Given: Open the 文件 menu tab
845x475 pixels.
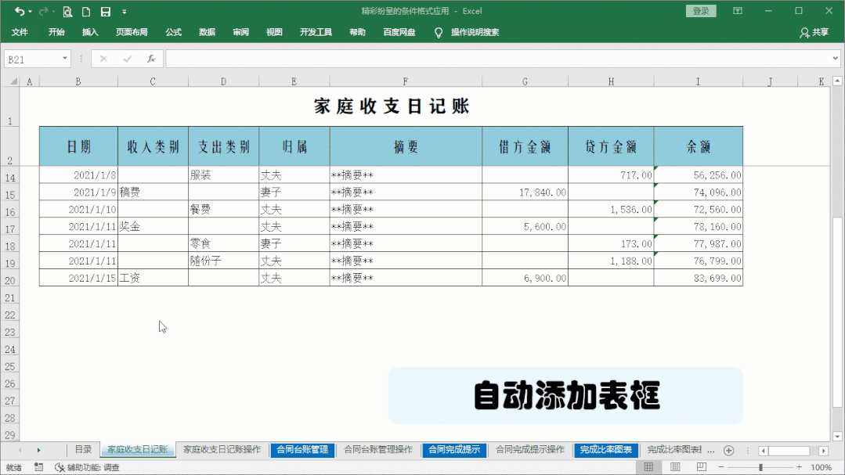Looking at the screenshot, I should pyautogui.click(x=20, y=32).
